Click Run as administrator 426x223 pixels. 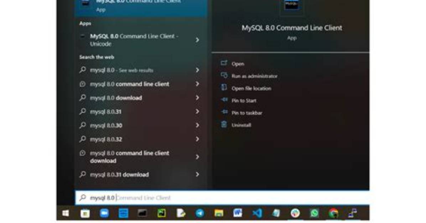point(254,76)
